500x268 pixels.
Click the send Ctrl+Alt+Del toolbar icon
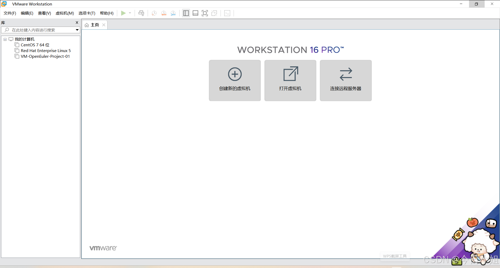coord(141,13)
